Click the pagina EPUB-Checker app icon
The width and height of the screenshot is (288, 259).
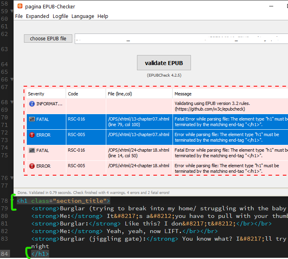pos(20,6)
